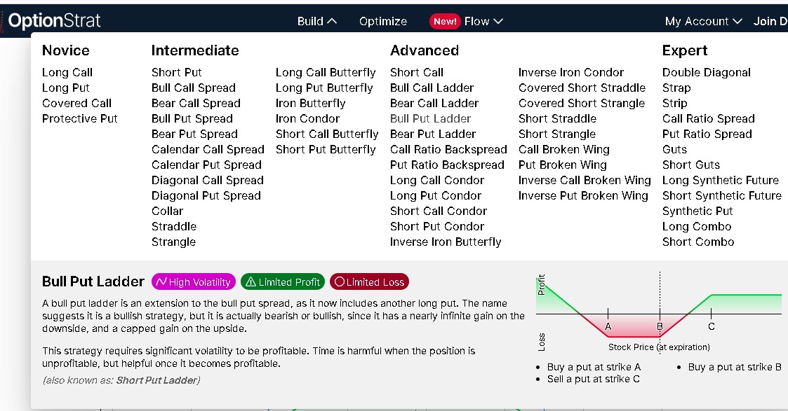Open the My Account dropdown
The image size is (788, 411).
[x=703, y=21]
